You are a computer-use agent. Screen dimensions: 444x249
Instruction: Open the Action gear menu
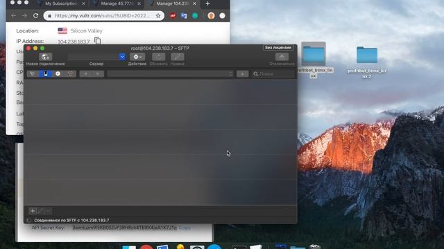click(x=137, y=57)
